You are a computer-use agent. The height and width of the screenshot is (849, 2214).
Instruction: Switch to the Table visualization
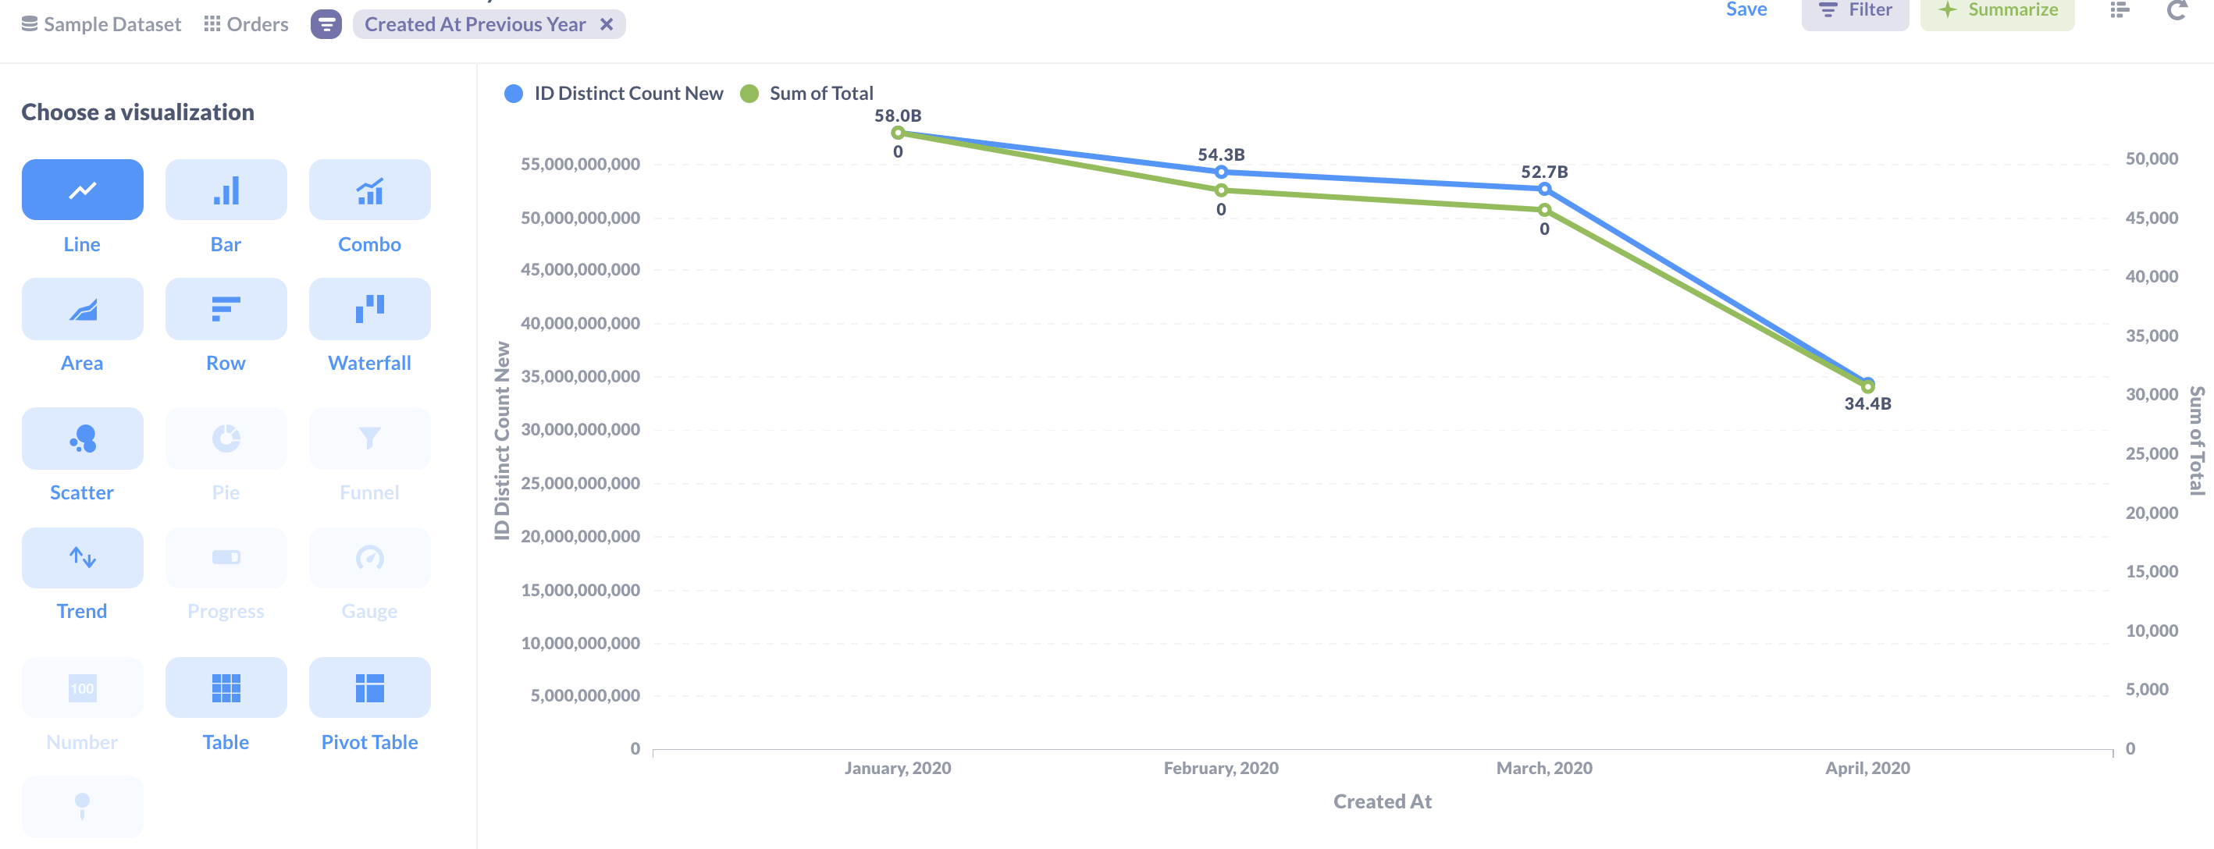(x=225, y=687)
